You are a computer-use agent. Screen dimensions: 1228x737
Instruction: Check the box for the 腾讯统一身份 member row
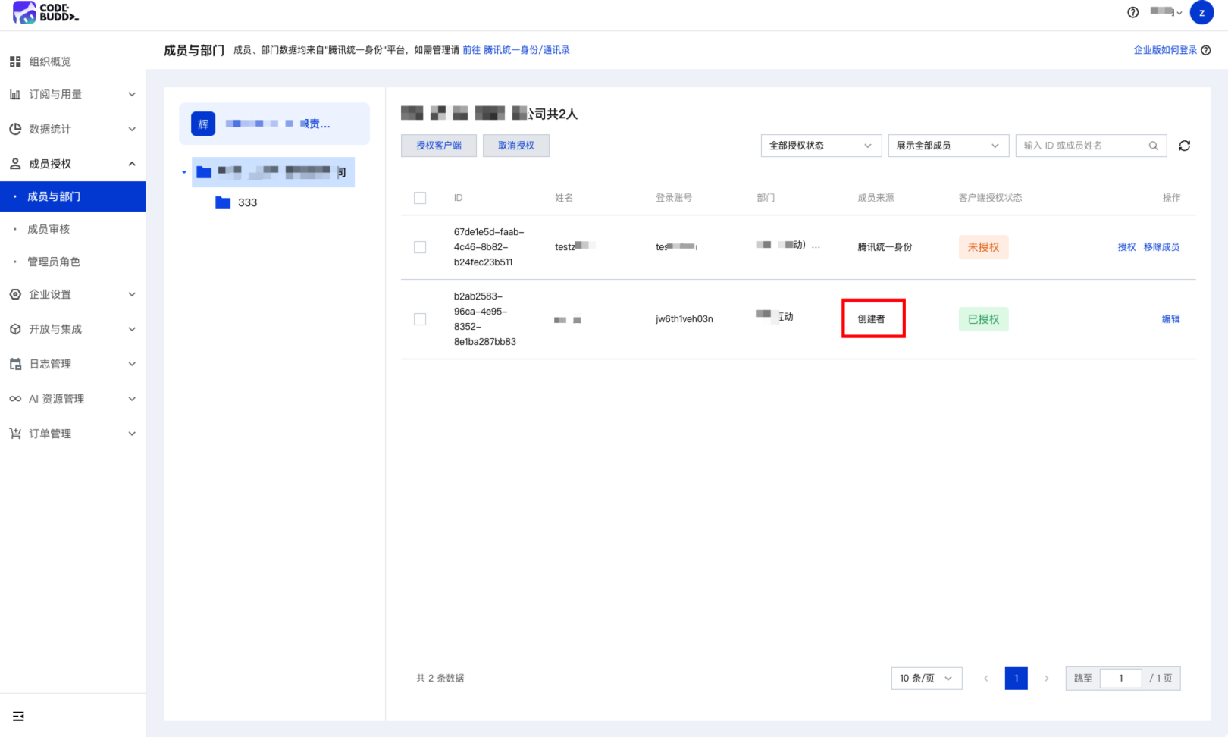[x=420, y=247]
